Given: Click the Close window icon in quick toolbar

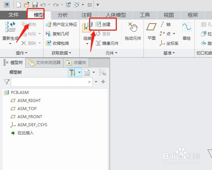Looking at the screenshot, I should 89,5.
